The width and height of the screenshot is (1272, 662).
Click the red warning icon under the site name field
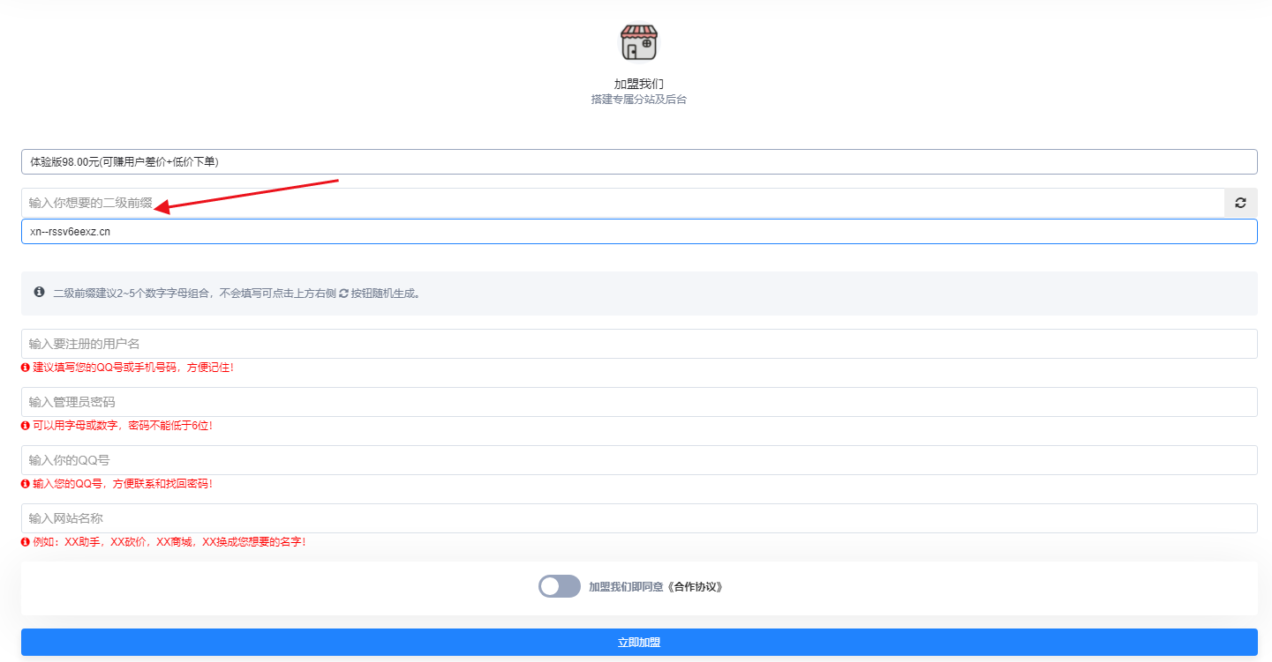click(x=26, y=542)
